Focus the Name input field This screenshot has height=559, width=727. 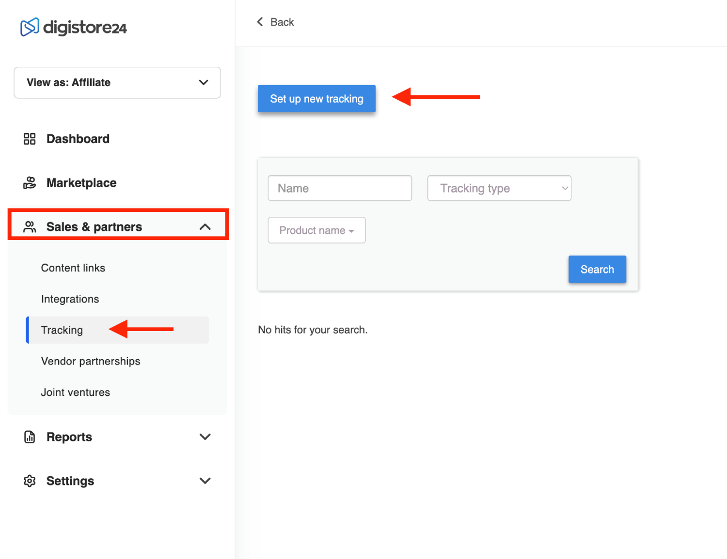(x=340, y=188)
